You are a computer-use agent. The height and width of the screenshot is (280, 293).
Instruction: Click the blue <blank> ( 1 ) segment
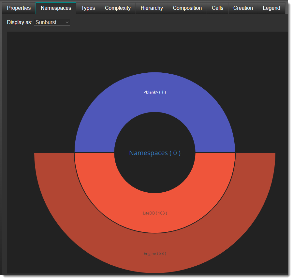(x=155, y=92)
